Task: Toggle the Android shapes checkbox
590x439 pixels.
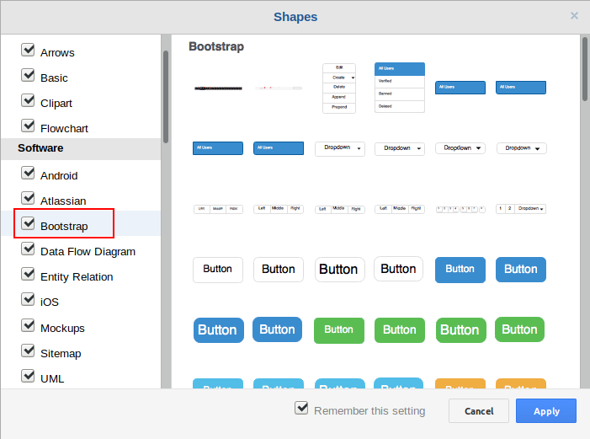Action: (x=29, y=174)
